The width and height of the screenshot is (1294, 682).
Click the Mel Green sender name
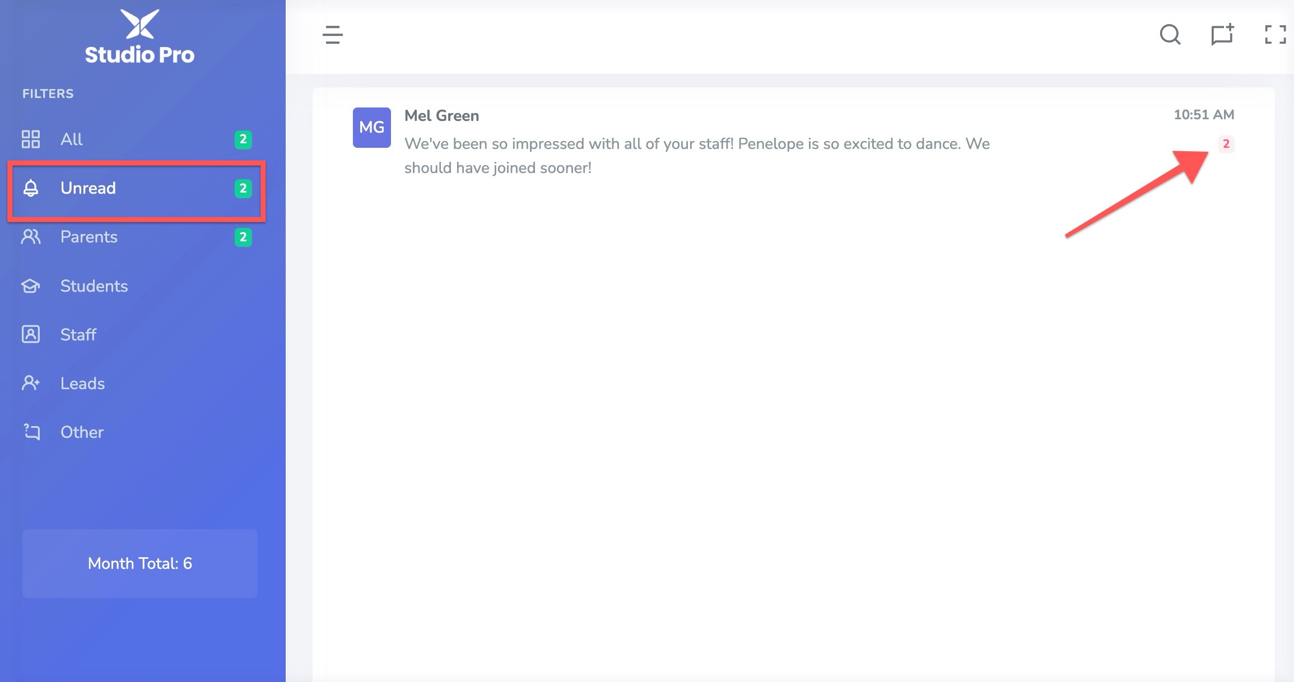441,115
